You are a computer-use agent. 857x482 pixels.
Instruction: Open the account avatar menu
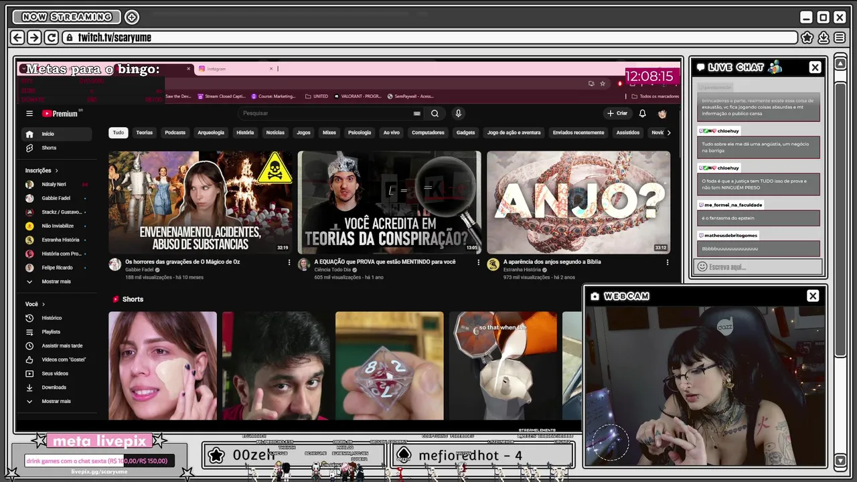point(662,113)
